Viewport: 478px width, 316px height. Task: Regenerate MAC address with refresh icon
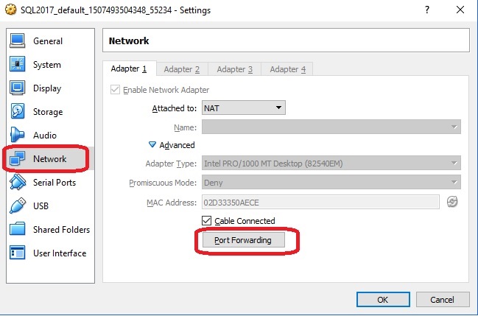click(x=452, y=202)
